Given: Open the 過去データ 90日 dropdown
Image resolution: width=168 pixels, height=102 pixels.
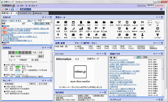Looking at the screenshot, I should [x=41, y=21].
